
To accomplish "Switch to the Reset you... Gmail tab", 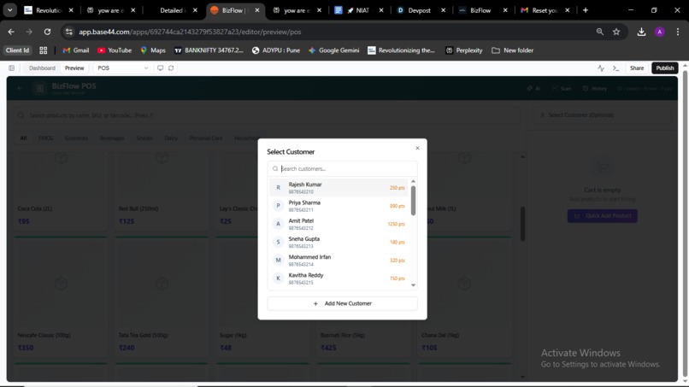I will tap(545, 10).
